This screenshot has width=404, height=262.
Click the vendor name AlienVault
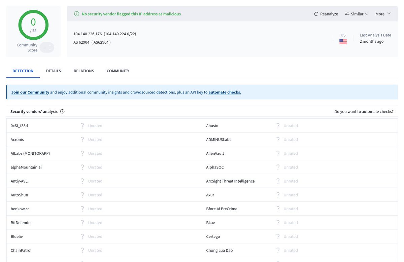click(x=215, y=153)
